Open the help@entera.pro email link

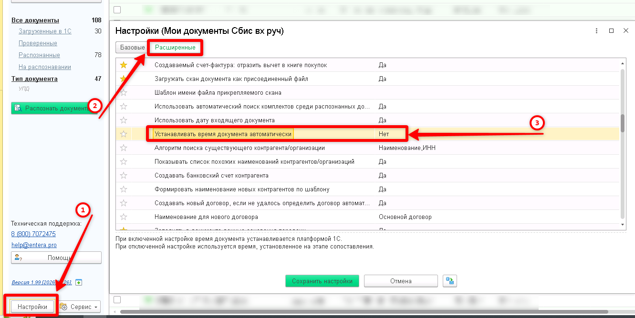click(34, 245)
